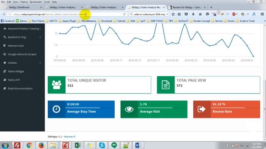Open the Tutorial bookmark folder
Image resolution: width=266 pixels, height=149 pixels.
point(119,21)
